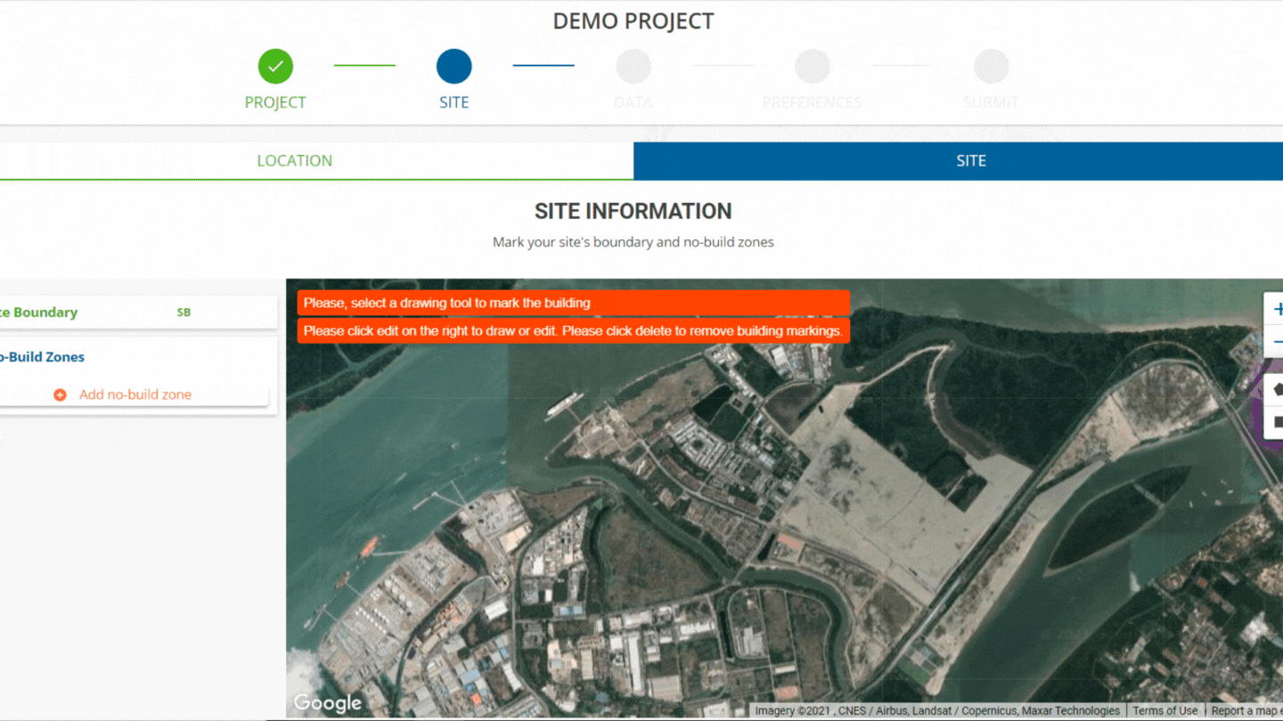
Task: Select the rectangle drawing tool
Action: click(1276, 422)
